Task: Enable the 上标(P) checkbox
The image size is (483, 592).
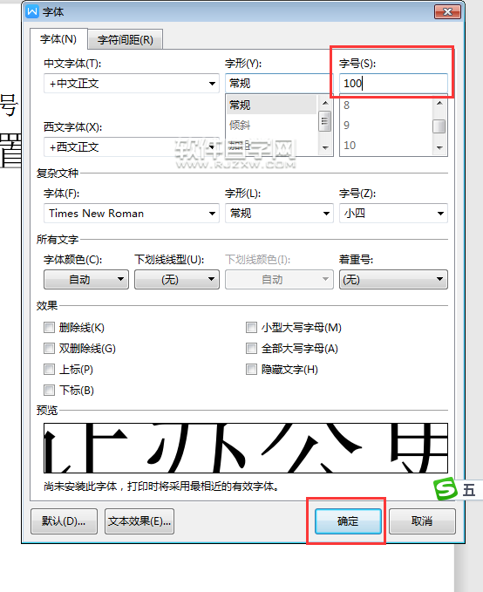Action: 49,369
